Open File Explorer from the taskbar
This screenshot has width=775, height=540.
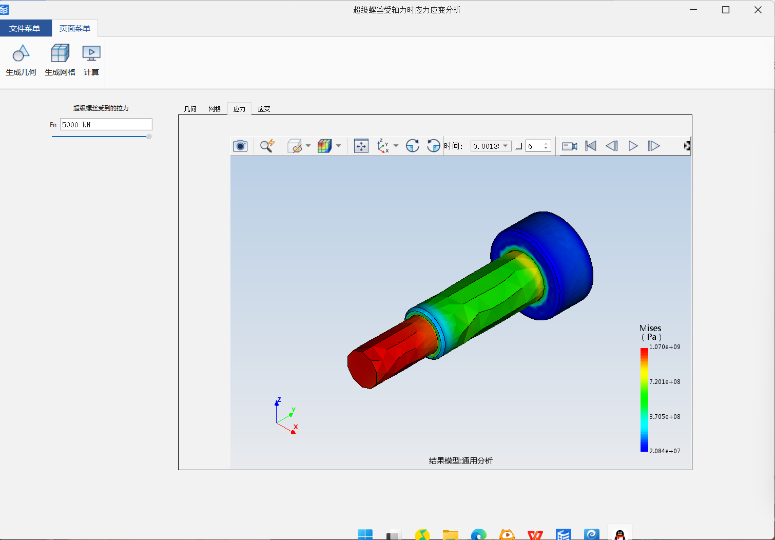point(450,535)
